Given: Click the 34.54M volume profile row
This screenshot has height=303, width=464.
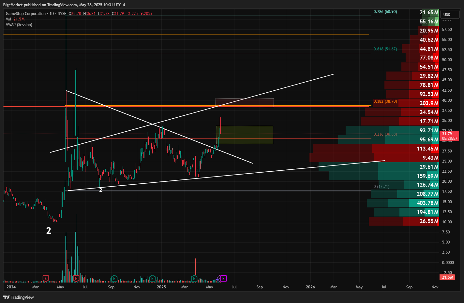Looking at the screenshot, I should 402,112.
